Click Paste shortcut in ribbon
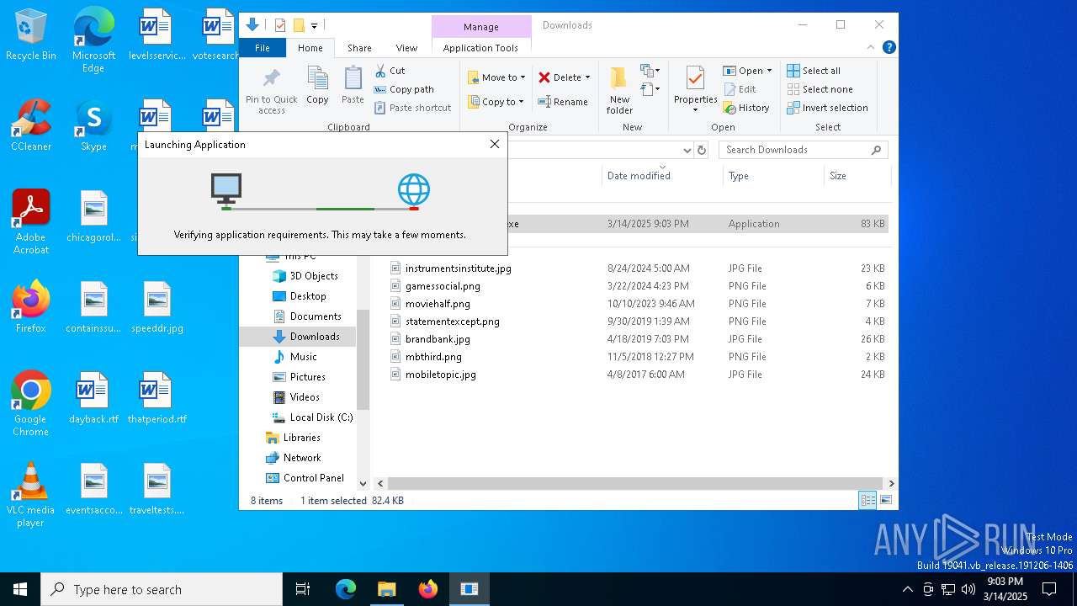 pos(412,108)
